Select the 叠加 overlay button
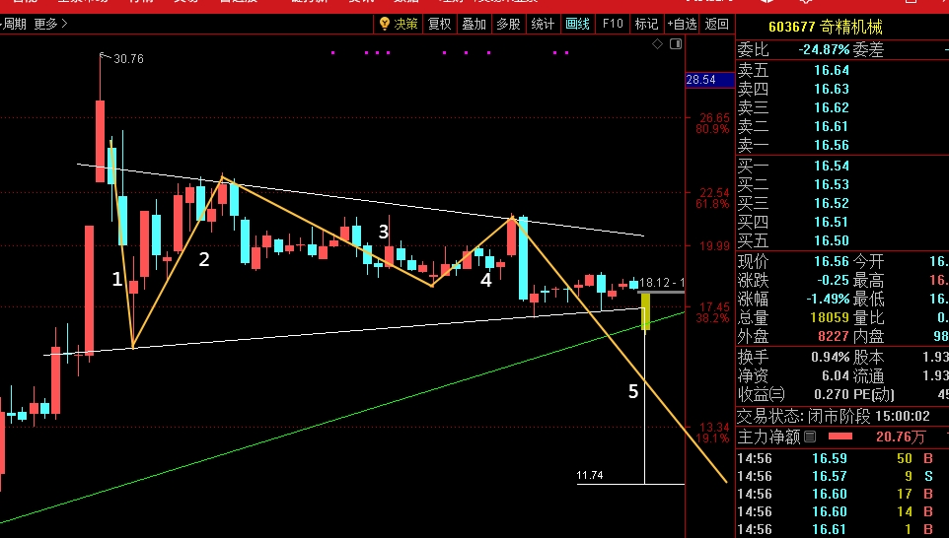 point(474,24)
